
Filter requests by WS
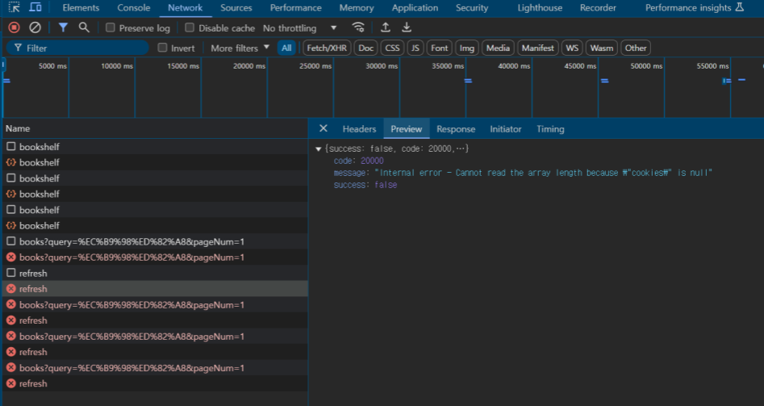click(572, 48)
